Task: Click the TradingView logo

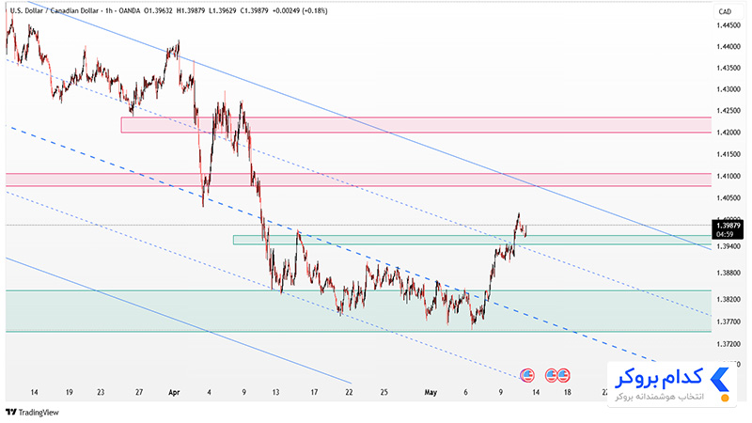Action: click(32, 412)
